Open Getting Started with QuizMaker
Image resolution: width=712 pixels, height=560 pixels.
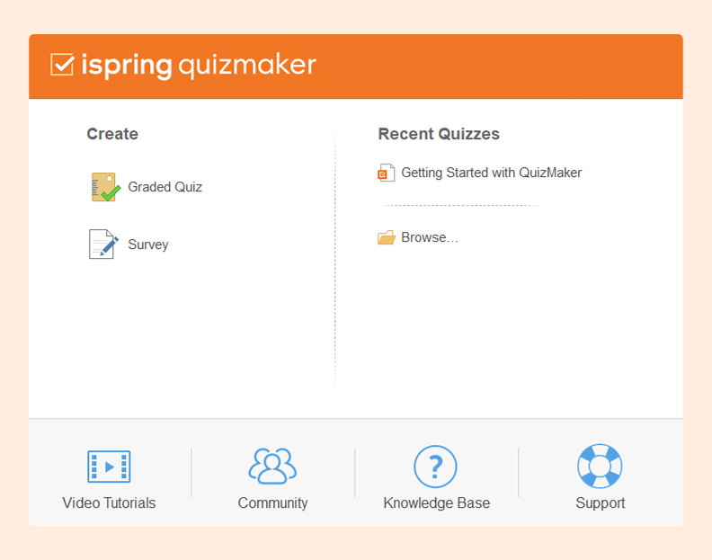491,173
